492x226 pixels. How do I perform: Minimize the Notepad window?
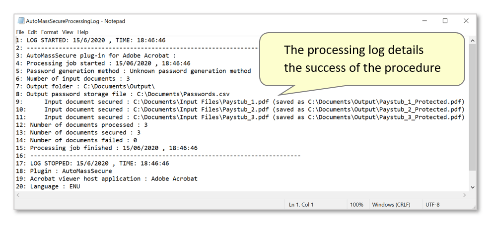pyautogui.click(x=424, y=21)
